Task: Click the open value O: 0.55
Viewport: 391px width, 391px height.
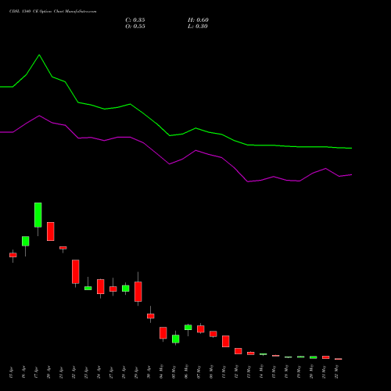Action: coord(135,27)
